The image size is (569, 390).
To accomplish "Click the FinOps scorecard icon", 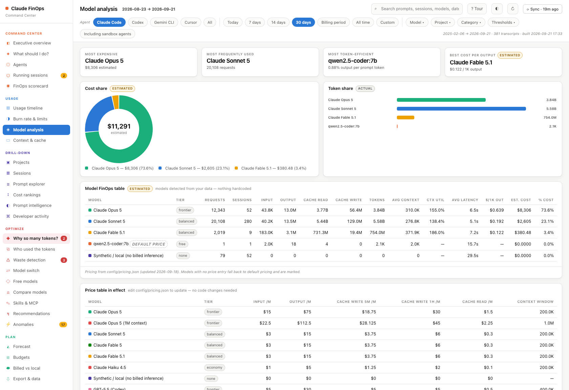I will coord(8,86).
